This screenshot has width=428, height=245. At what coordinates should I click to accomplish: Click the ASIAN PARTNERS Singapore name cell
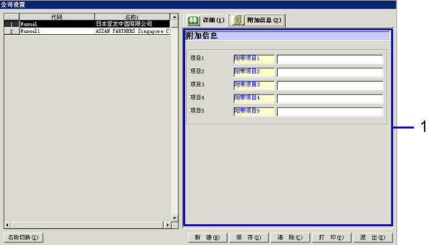pyautogui.click(x=132, y=31)
